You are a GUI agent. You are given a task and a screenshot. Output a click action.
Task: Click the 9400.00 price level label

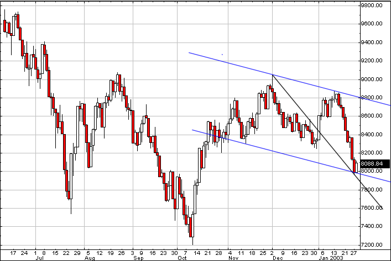coord(372,42)
